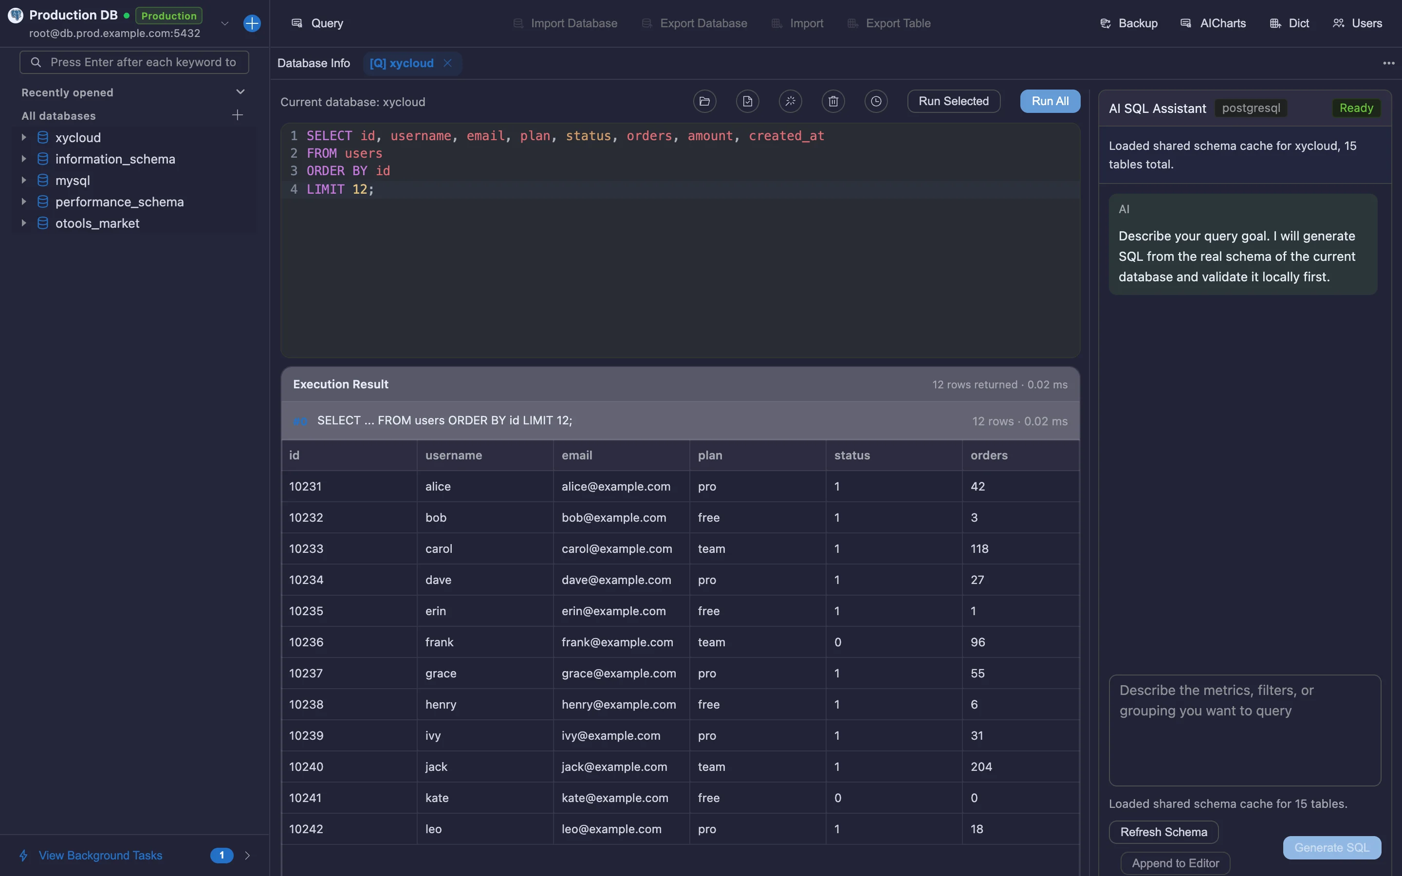This screenshot has width=1402, height=876.
Task: Focus the database keyword search field
Action: [x=134, y=62]
